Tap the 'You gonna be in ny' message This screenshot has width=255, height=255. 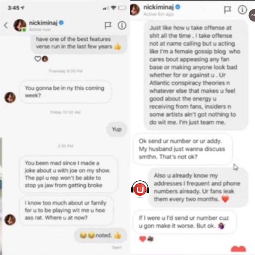(65, 92)
